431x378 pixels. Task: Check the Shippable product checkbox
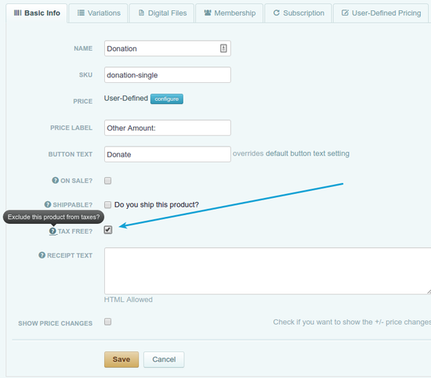click(108, 204)
